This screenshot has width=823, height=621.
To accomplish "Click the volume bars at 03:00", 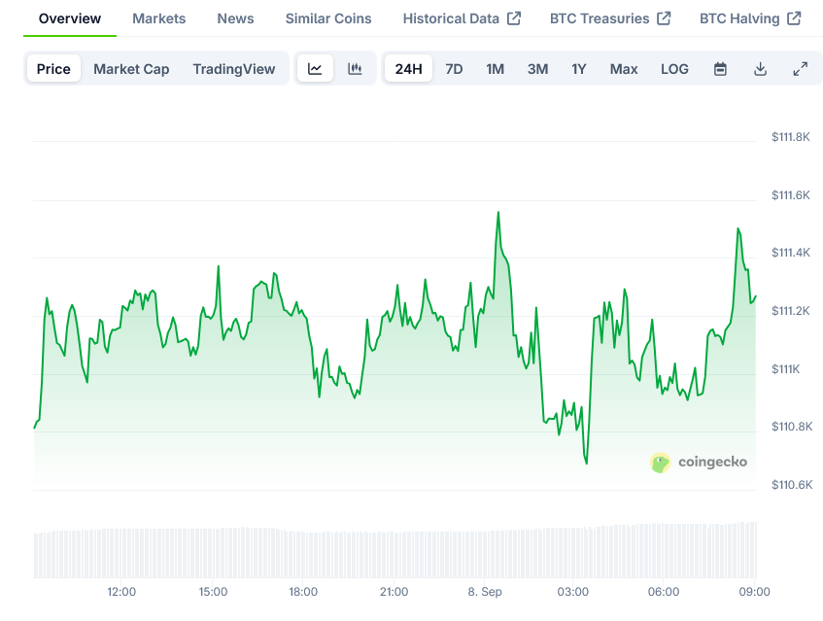I will coord(573,554).
